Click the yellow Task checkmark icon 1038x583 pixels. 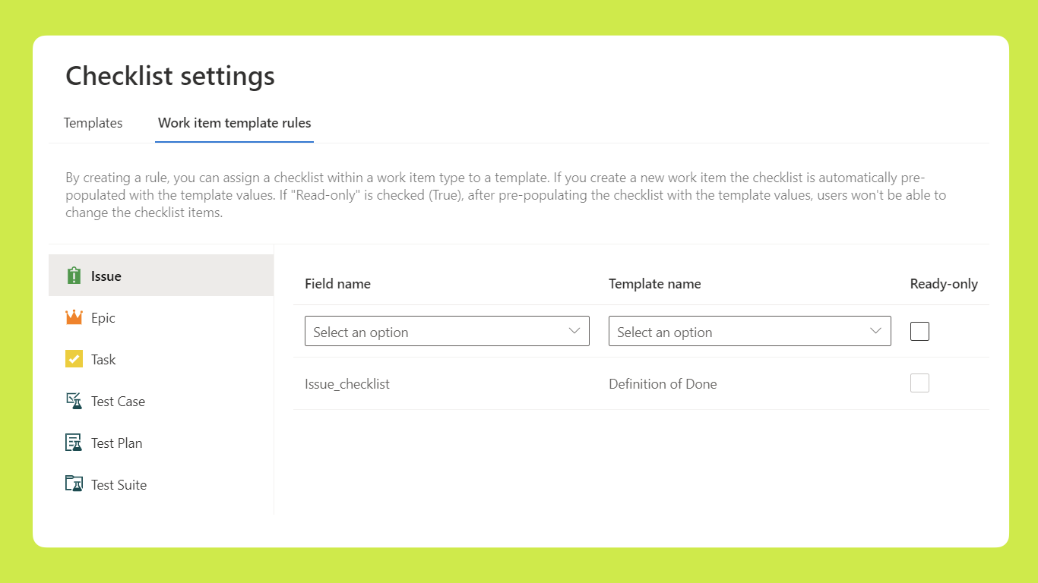(74, 359)
